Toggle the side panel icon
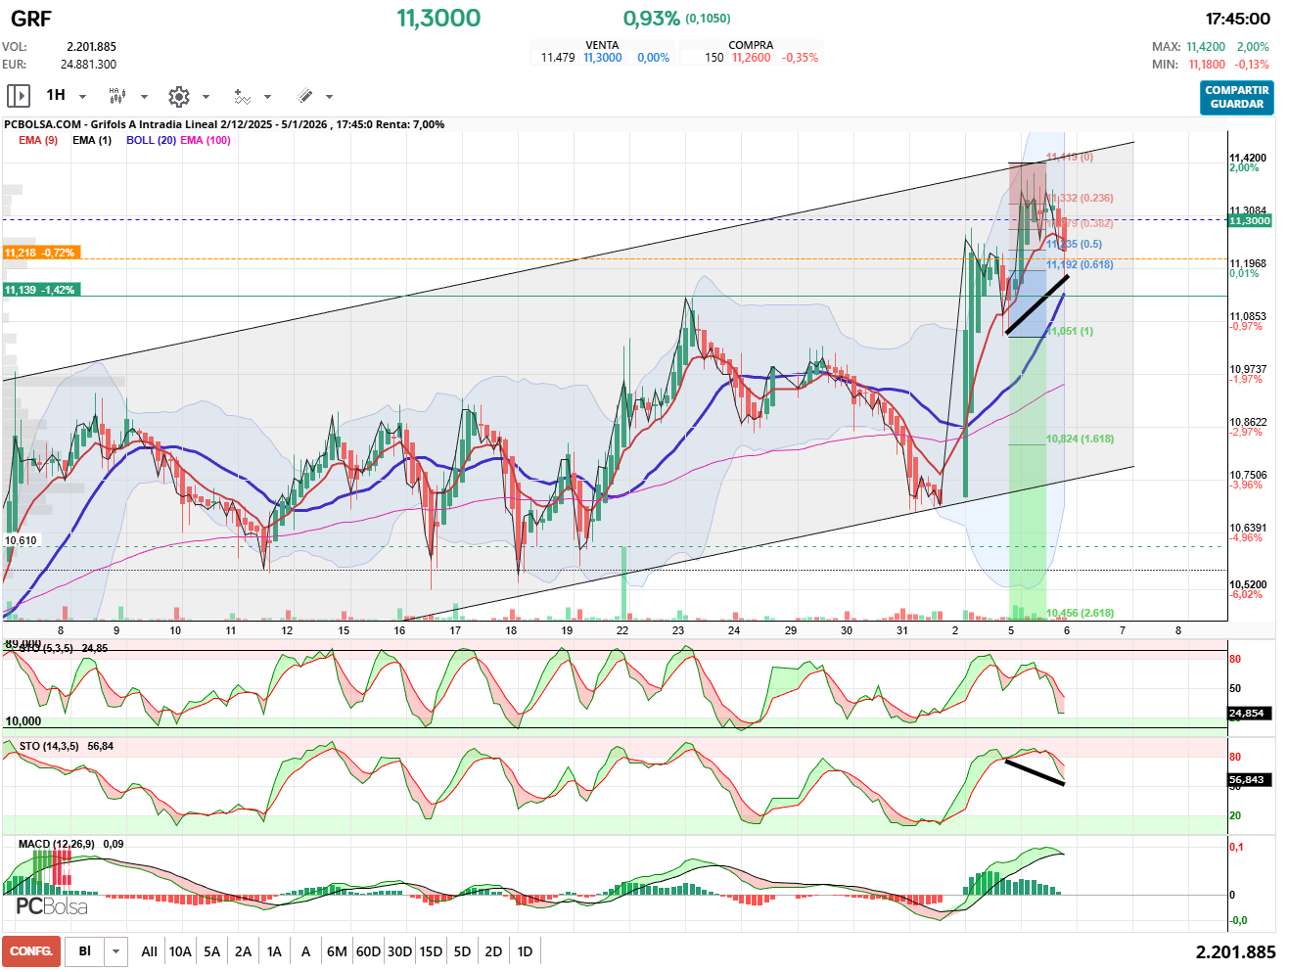Viewport: 1289px width, 972px height. coord(18,96)
